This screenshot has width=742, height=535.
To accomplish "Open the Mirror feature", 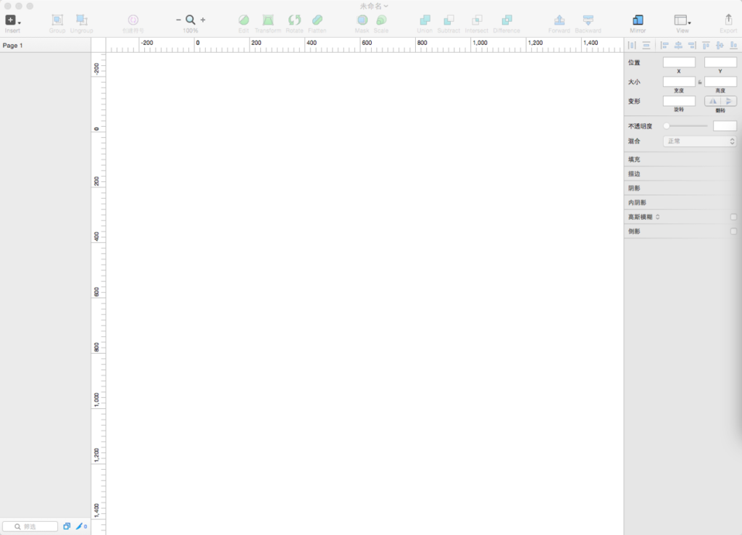I will point(638,20).
